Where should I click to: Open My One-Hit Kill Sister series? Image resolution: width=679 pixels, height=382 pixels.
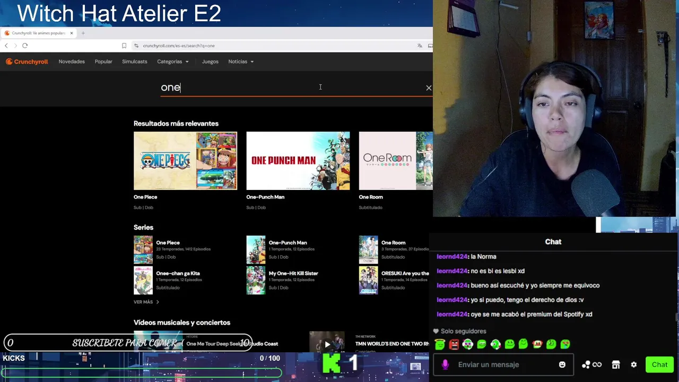tap(293, 273)
